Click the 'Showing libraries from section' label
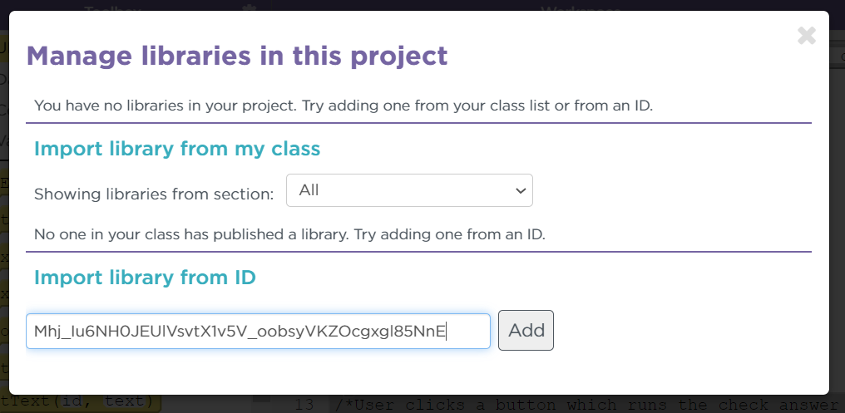This screenshot has width=845, height=413. click(154, 194)
